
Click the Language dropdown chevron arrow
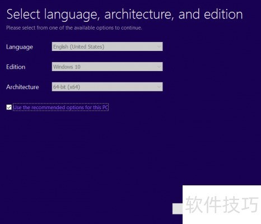(159, 46)
